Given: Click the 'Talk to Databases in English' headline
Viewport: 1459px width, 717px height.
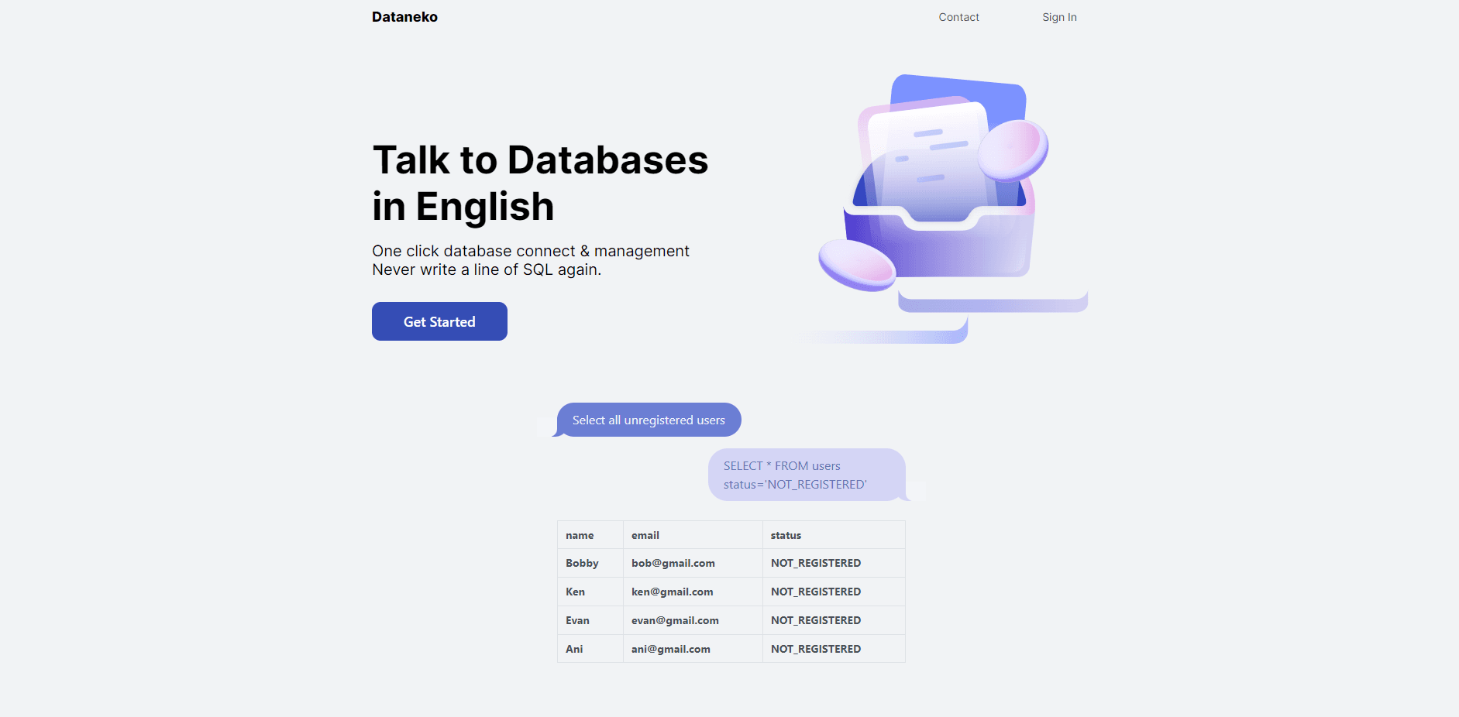Looking at the screenshot, I should point(540,183).
